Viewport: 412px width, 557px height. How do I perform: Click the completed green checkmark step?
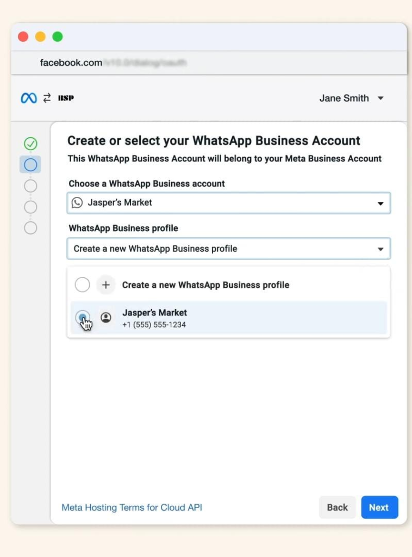point(30,144)
